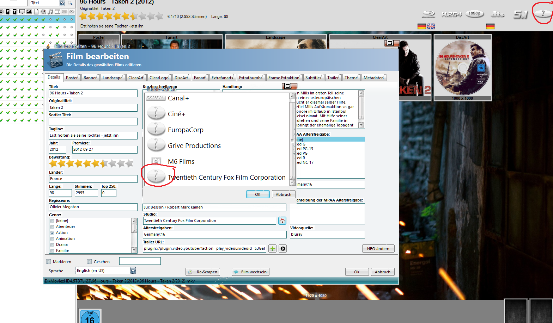This screenshot has width=553, height=323.
Task: Click Trailer URL input field
Action: point(205,249)
